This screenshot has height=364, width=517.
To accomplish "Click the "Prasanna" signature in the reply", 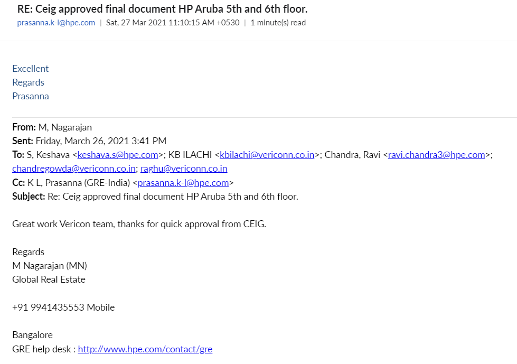I will [x=31, y=96].
